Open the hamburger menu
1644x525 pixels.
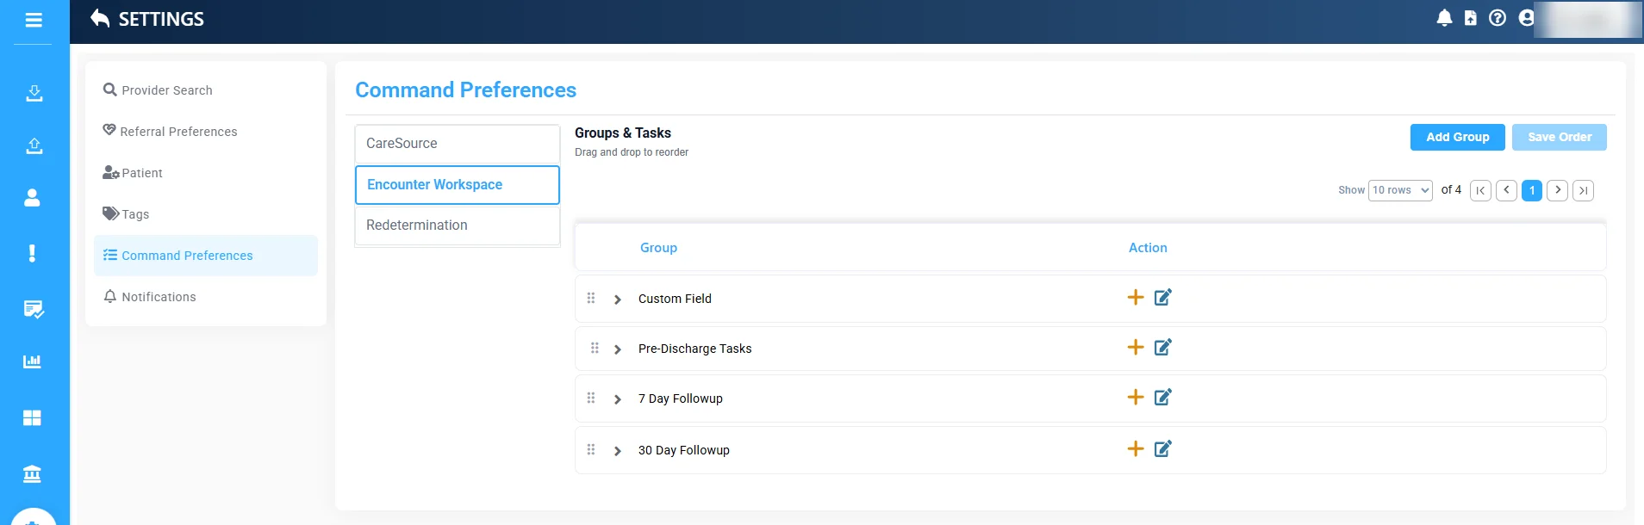34,19
